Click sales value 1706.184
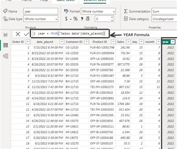The image size is (177, 149). tap(124, 104)
